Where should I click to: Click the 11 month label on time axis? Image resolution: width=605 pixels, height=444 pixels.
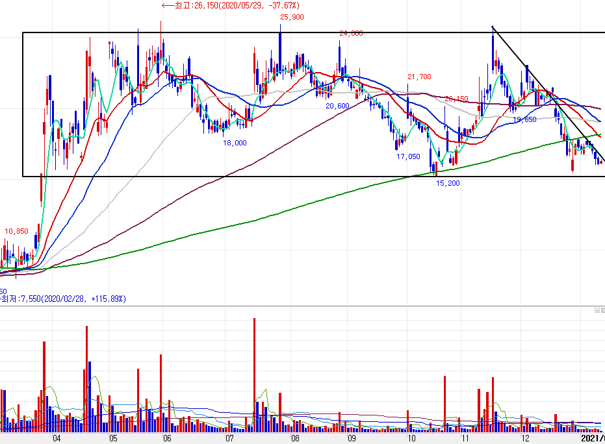[465, 438]
